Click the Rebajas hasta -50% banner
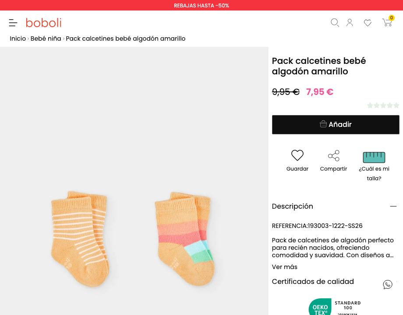The height and width of the screenshot is (315, 403). click(201, 5)
